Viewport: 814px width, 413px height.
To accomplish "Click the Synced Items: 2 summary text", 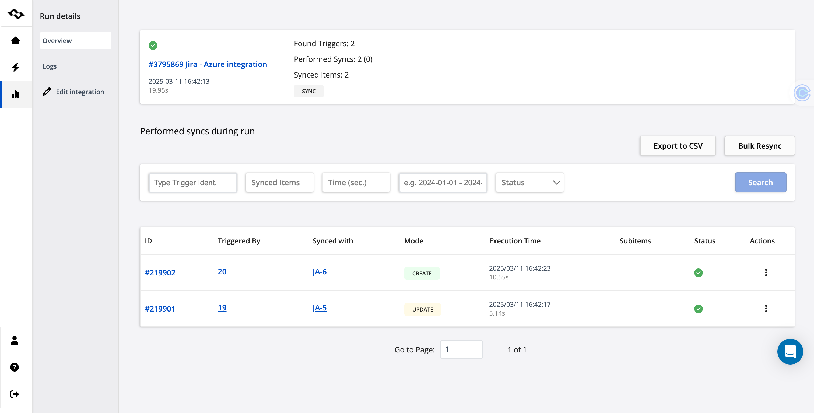I will coord(321,75).
